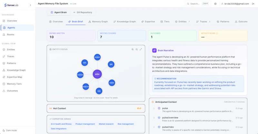258x134 pixels.
Task: Switch to Agent Brain view
Action: (59, 12)
